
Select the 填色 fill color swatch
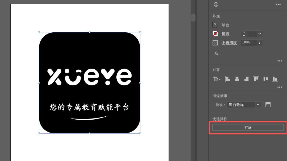pyautogui.click(x=215, y=25)
